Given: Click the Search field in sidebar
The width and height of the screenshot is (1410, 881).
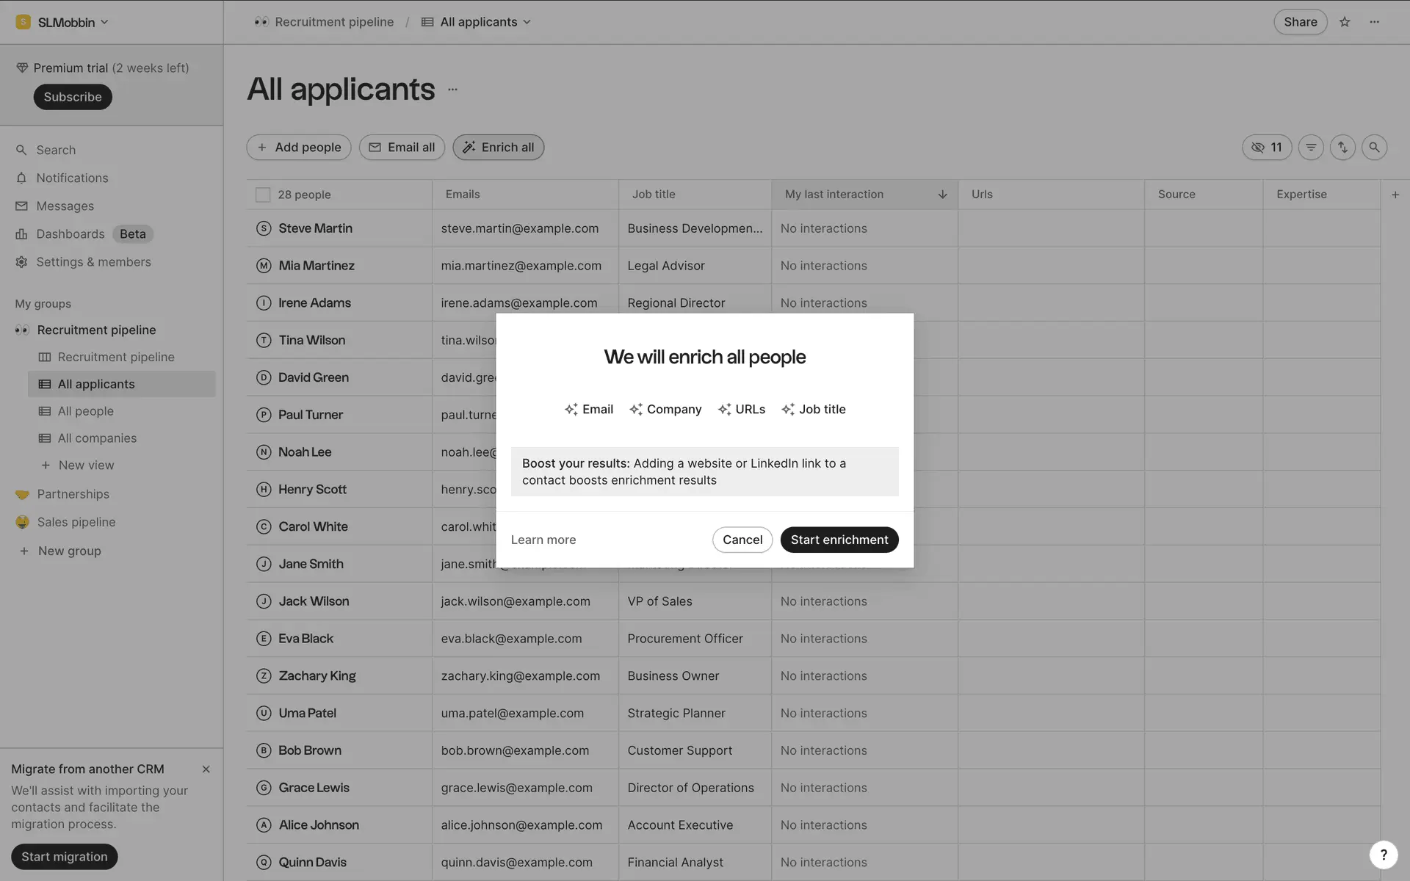Looking at the screenshot, I should coord(56,151).
